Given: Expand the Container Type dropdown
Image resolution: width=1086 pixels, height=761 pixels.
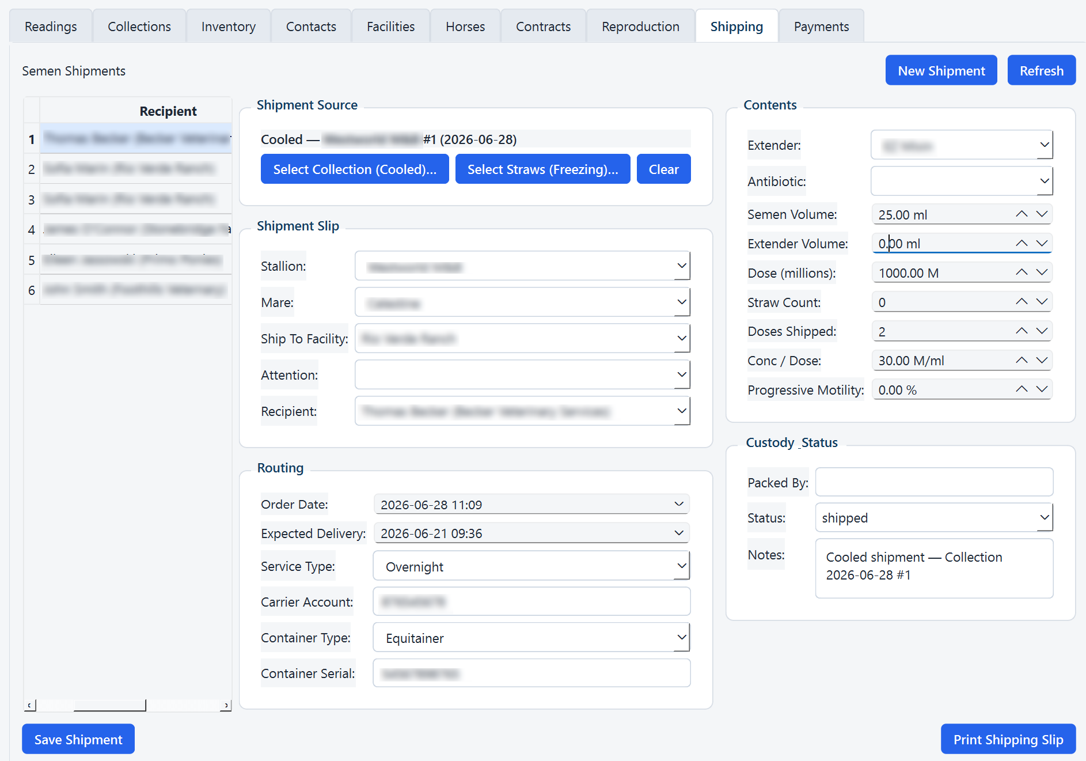Looking at the screenshot, I should [682, 638].
